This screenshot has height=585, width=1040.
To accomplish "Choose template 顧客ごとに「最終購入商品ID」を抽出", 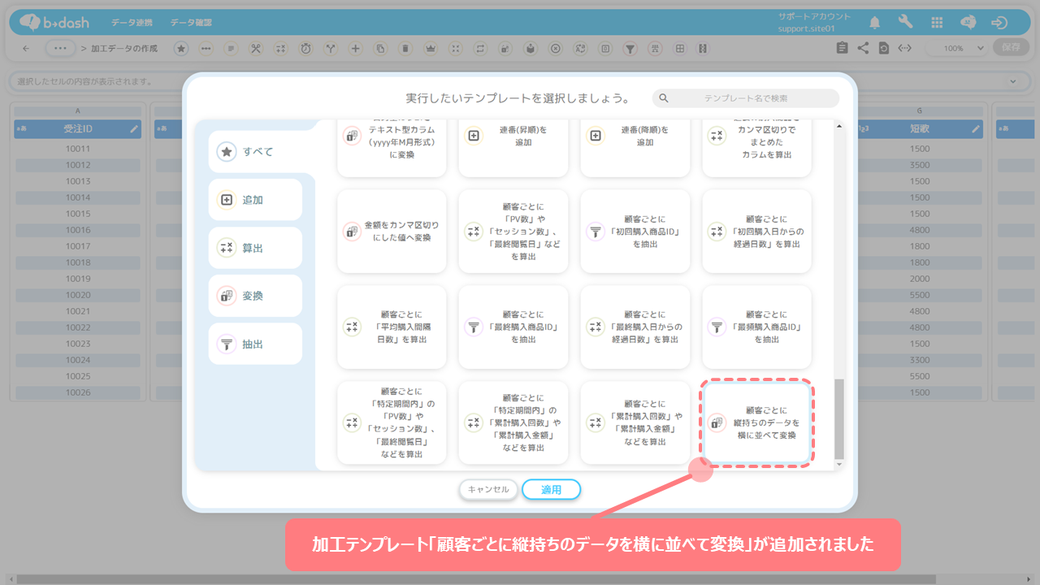I will point(513,327).
